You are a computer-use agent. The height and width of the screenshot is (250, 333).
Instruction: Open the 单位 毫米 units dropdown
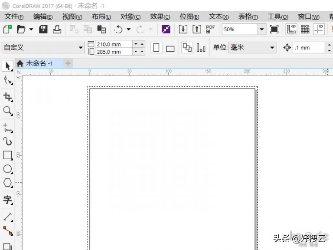[272, 48]
